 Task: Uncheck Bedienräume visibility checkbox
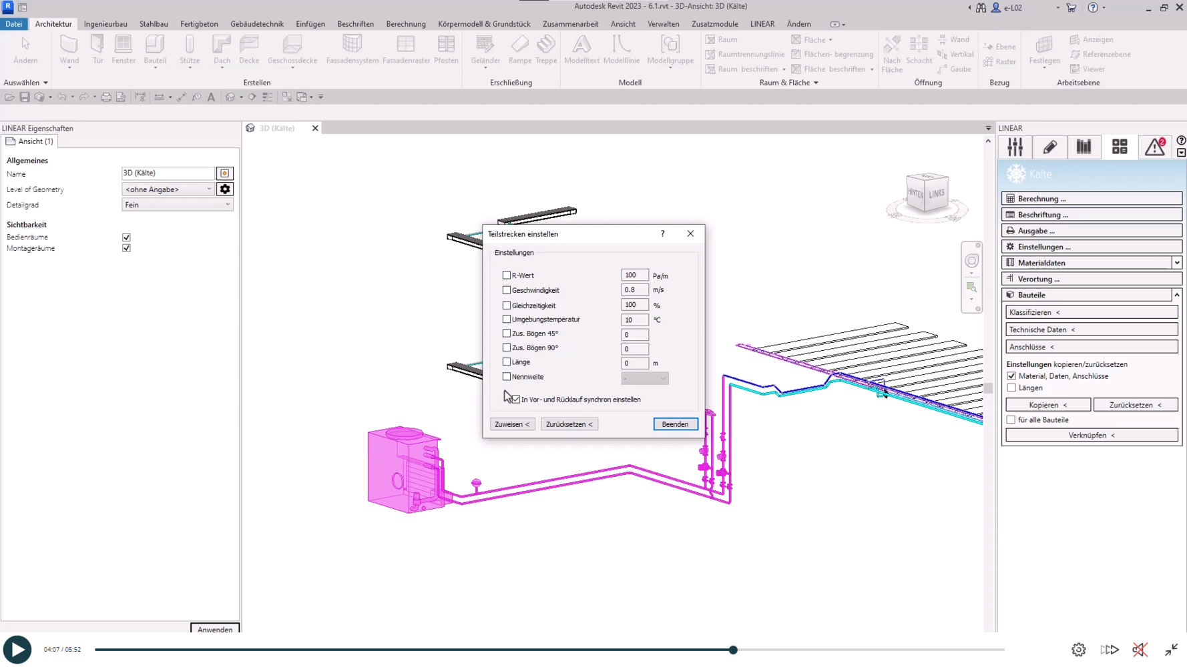(126, 237)
